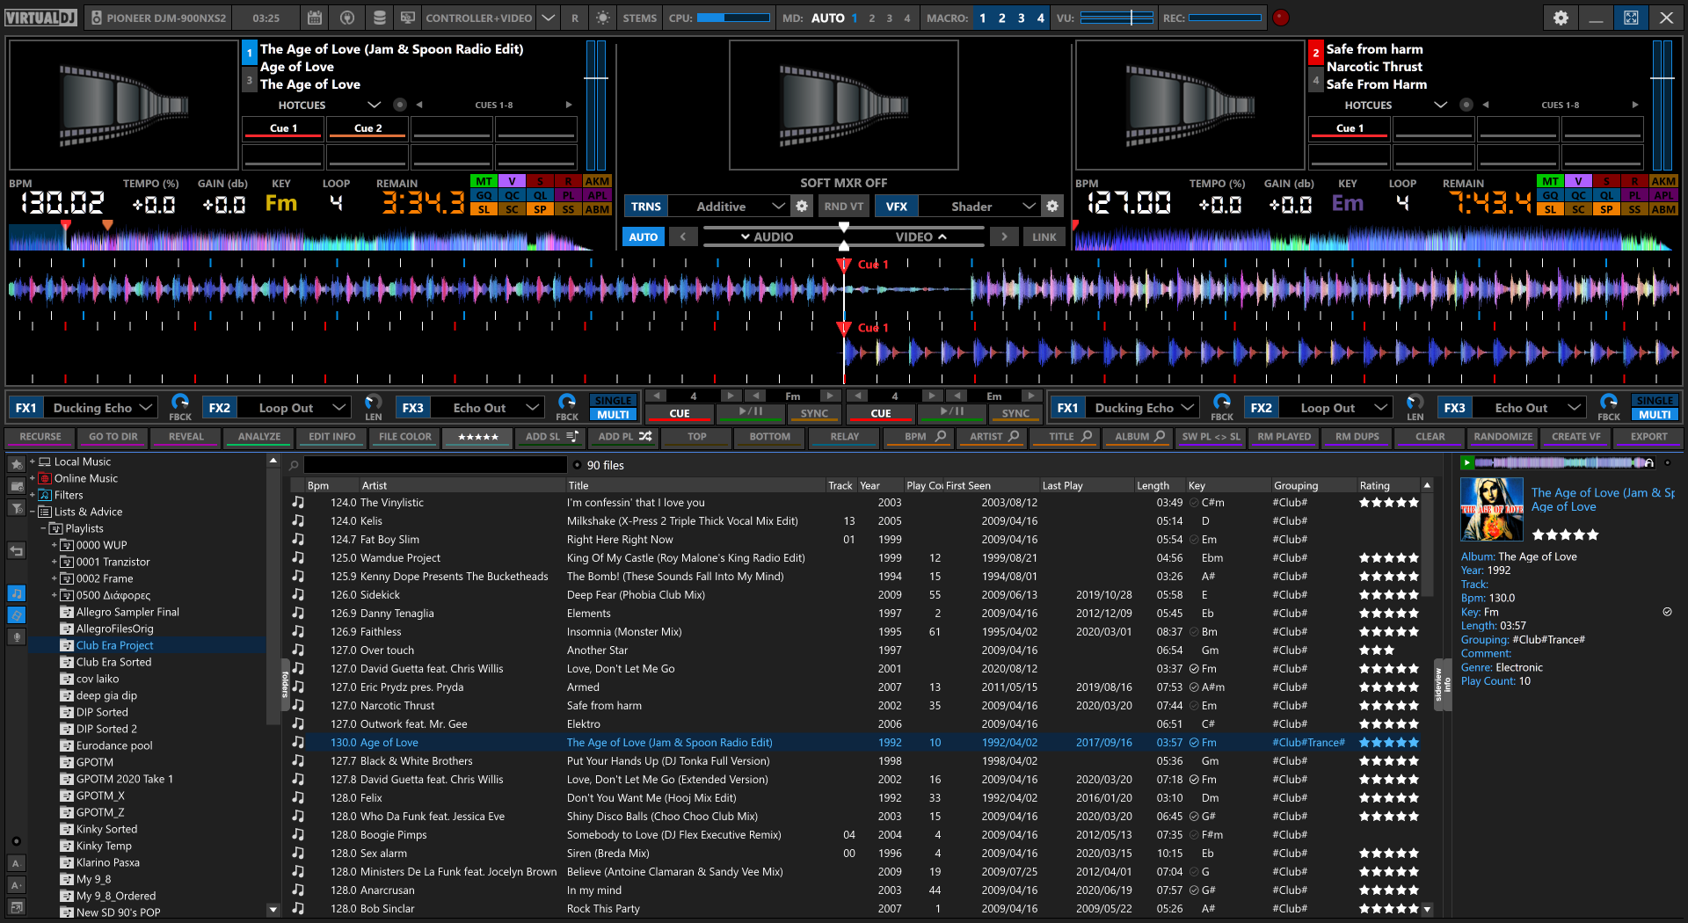This screenshot has width=1688, height=923.
Task: Click STEMS button in top bar
Action: [x=639, y=18]
